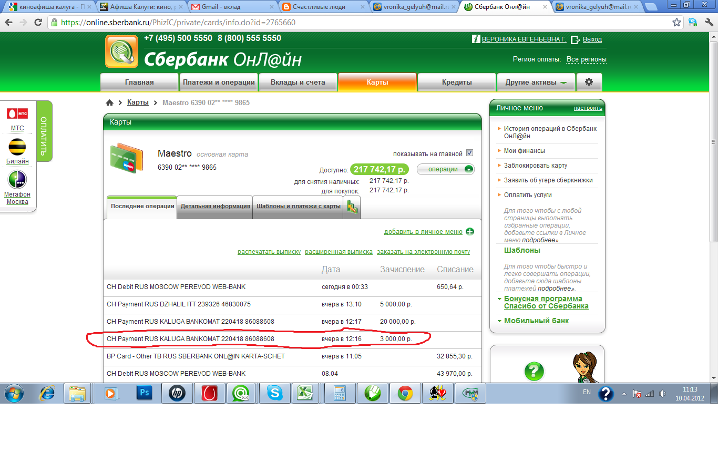Open the 'Вклады и счета' menu tab
The image size is (718, 473).
(x=298, y=82)
